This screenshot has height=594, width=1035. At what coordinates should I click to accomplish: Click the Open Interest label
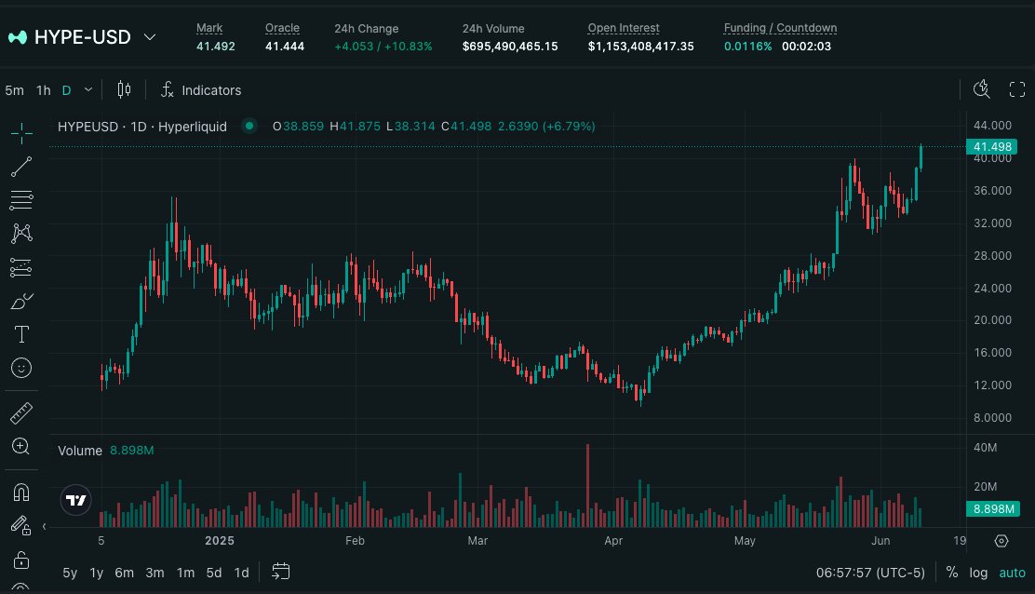[624, 28]
